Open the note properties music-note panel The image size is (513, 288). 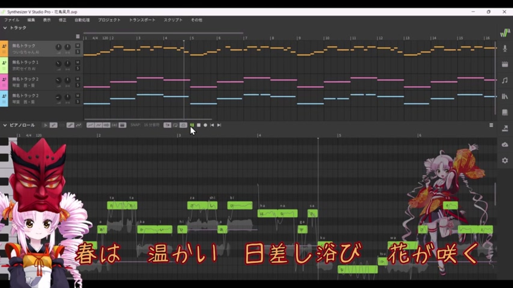[505, 81]
